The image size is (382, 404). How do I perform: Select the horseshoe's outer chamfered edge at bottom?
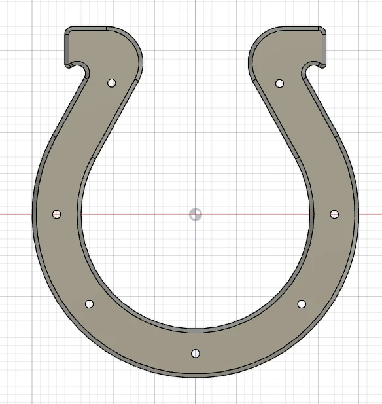pos(196,375)
